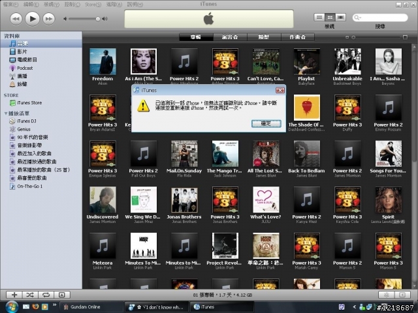Click the Previous track rewind button
Image resolution: width=418 pixels, height=313 pixels.
(x=16, y=19)
